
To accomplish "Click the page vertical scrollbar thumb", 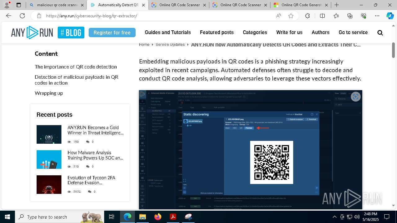I will click(394, 50).
